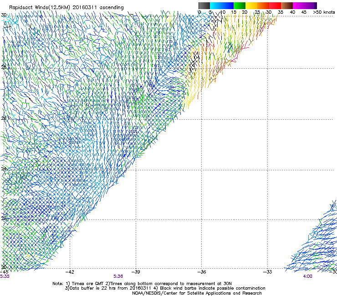Click the '4:00' purple time label
Screen dimensions: 337x296
pos(307,276)
